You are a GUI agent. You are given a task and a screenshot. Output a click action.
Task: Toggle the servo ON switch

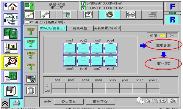[171, 36]
